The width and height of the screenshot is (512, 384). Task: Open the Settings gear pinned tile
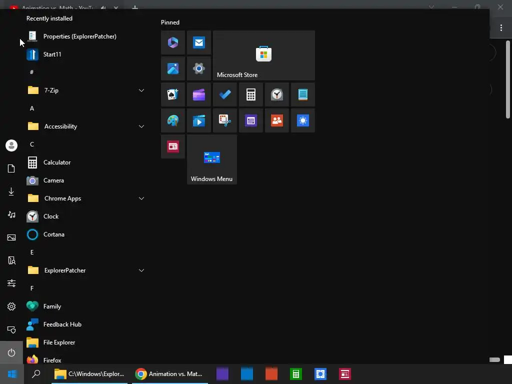199,68
